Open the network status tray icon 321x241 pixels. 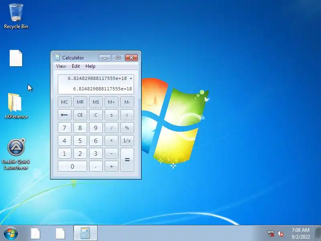[271, 233]
